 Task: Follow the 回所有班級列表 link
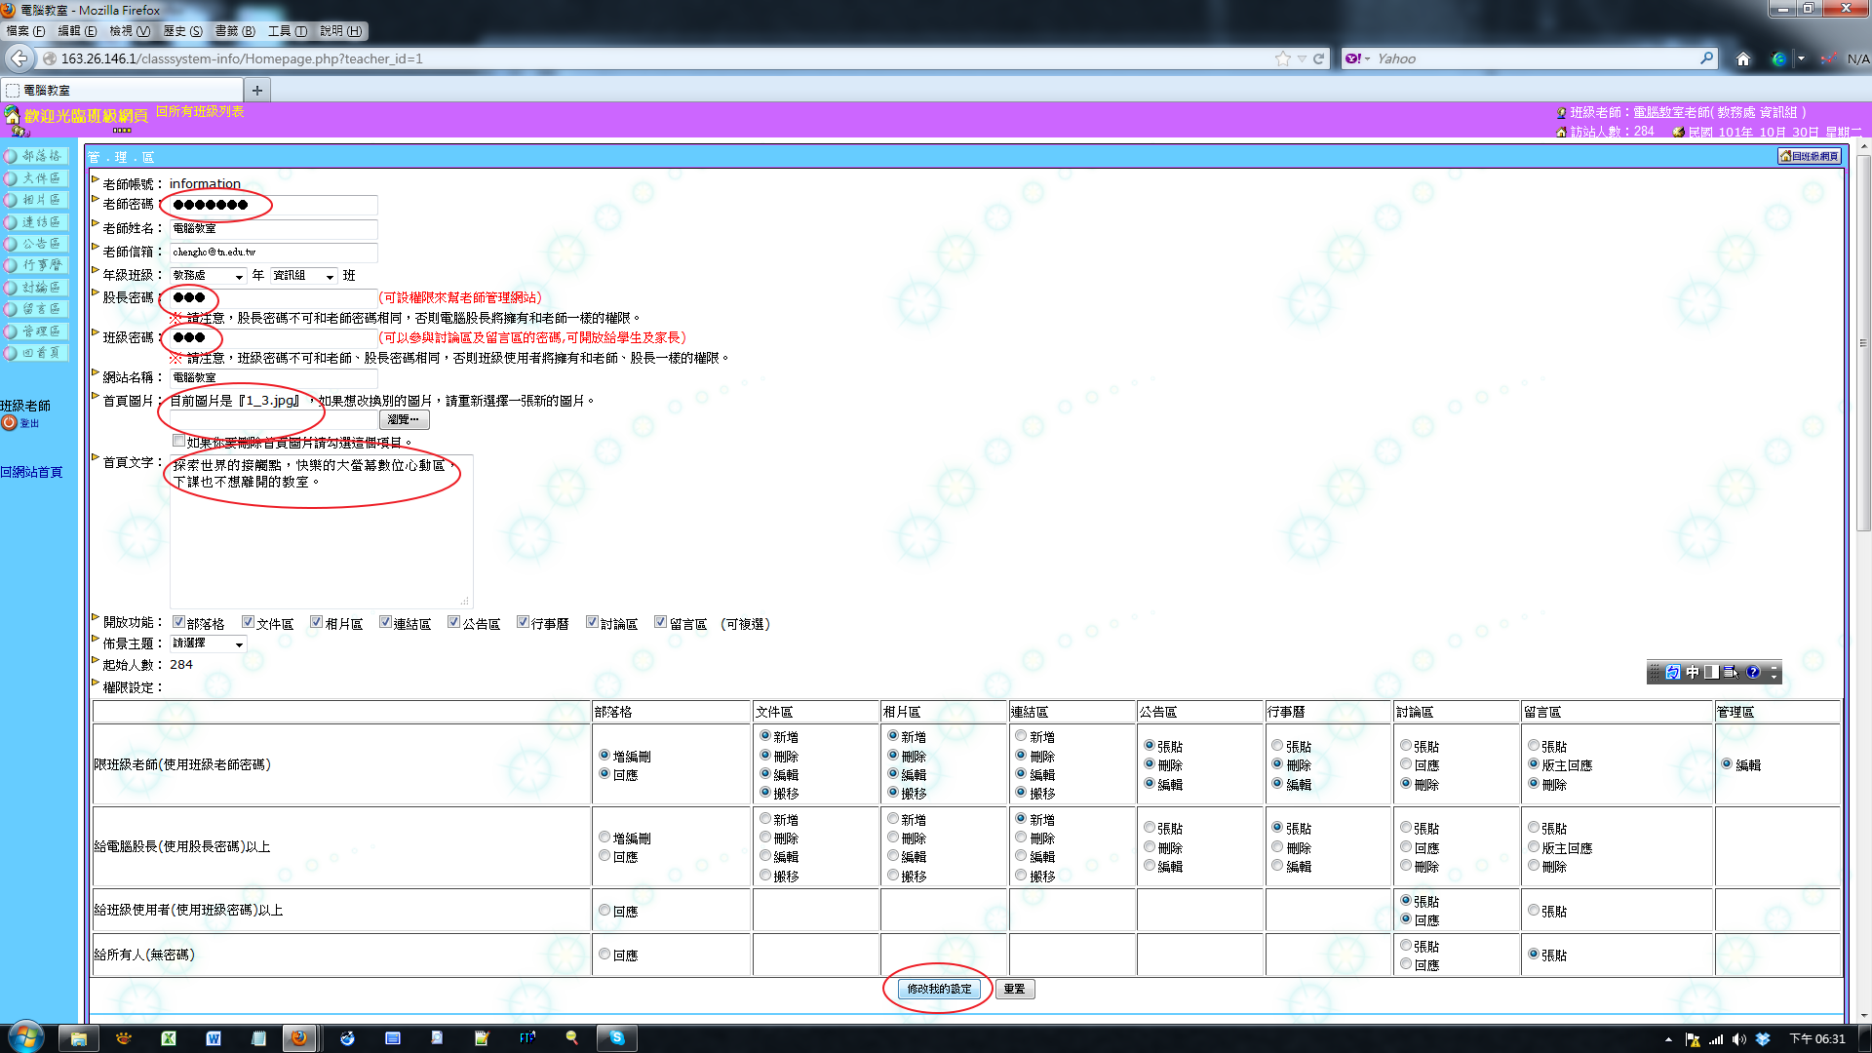point(200,111)
